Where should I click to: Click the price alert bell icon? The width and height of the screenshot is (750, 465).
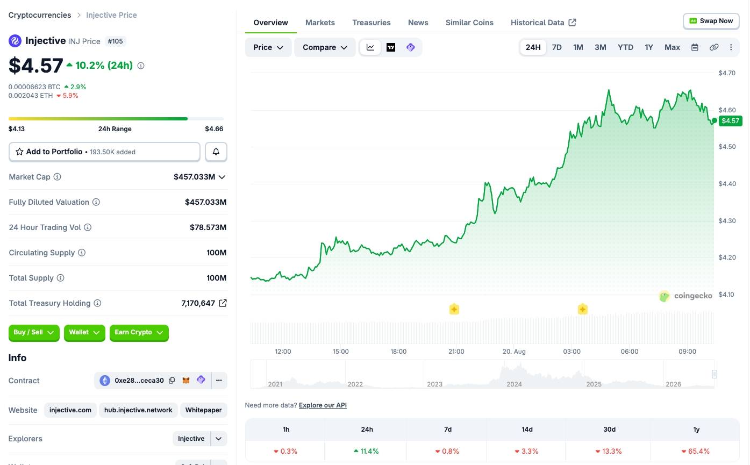coord(216,152)
